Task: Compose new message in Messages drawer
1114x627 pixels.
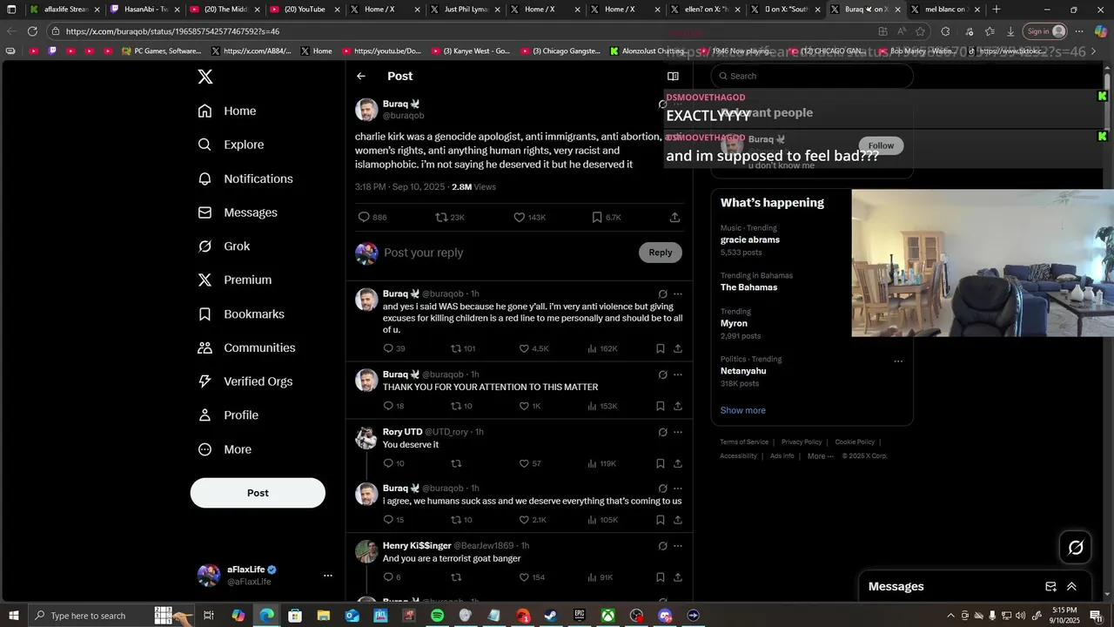Action: [1050, 587]
